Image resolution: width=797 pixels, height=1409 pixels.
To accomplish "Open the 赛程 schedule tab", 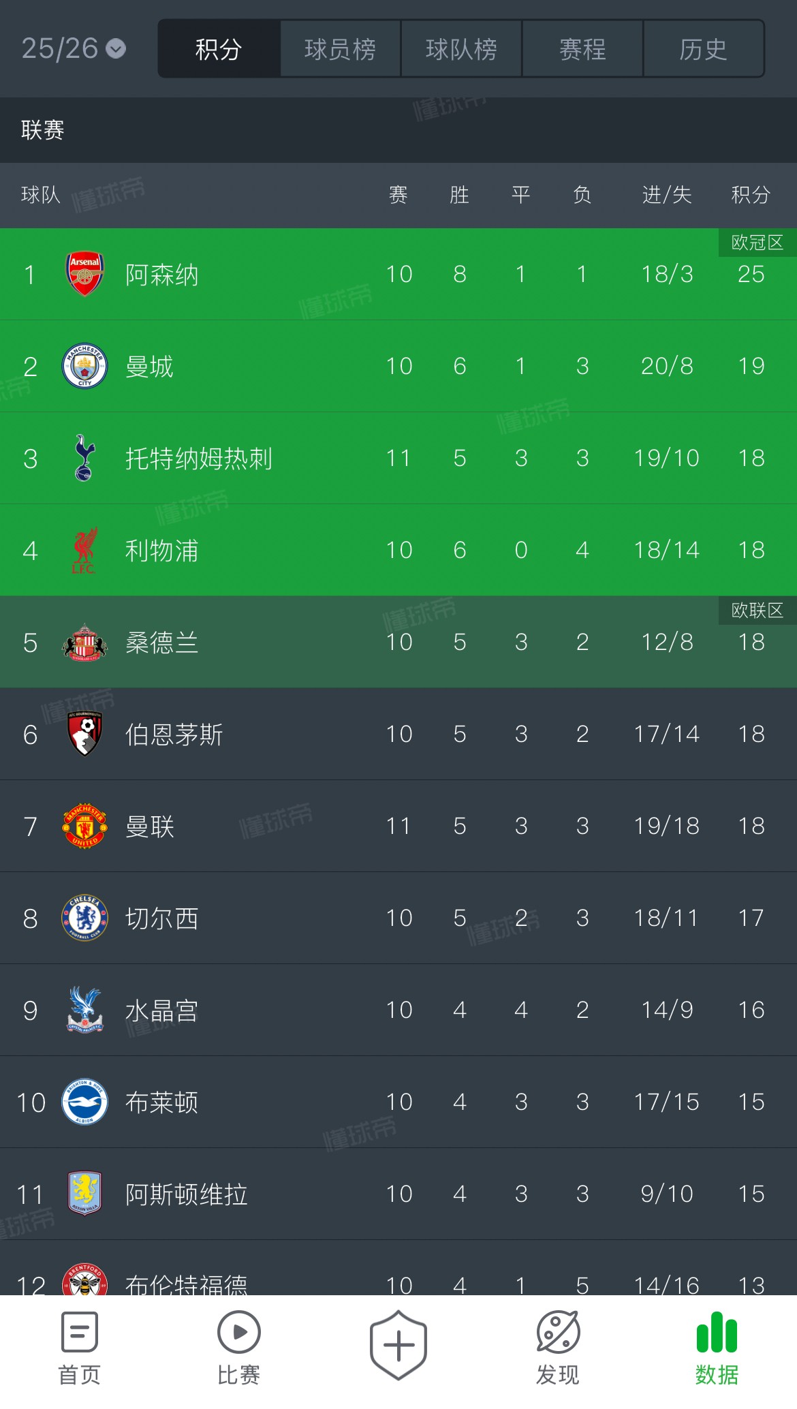I will [x=582, y=49].
